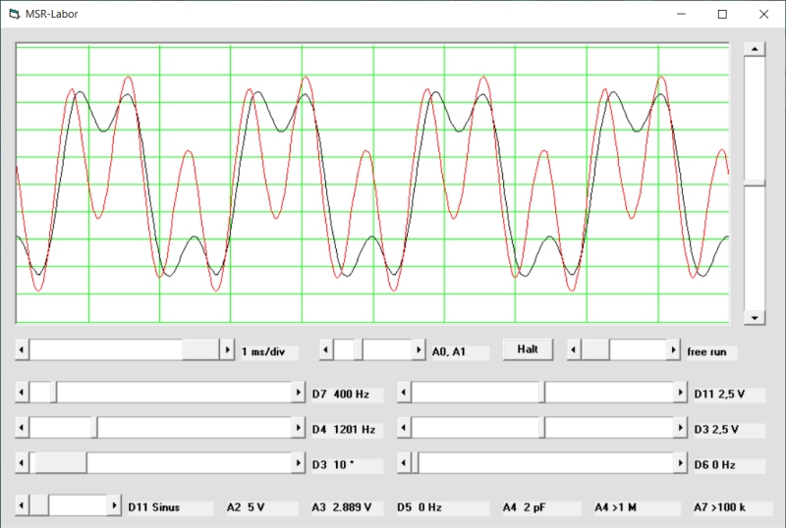Decrease D7 400 Hz frequency with left arrow
Screen dimensions: 786x528
pos(23,394)
